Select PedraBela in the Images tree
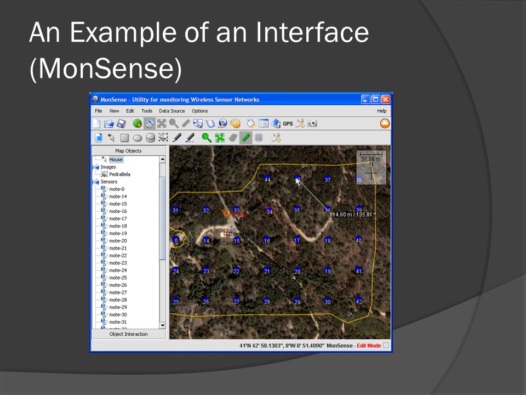The width and height of the screenshot is (526, 395). coord(120,174)
